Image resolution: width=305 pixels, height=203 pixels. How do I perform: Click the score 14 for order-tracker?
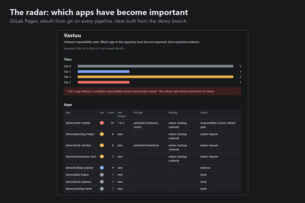(x=112, y=123)
